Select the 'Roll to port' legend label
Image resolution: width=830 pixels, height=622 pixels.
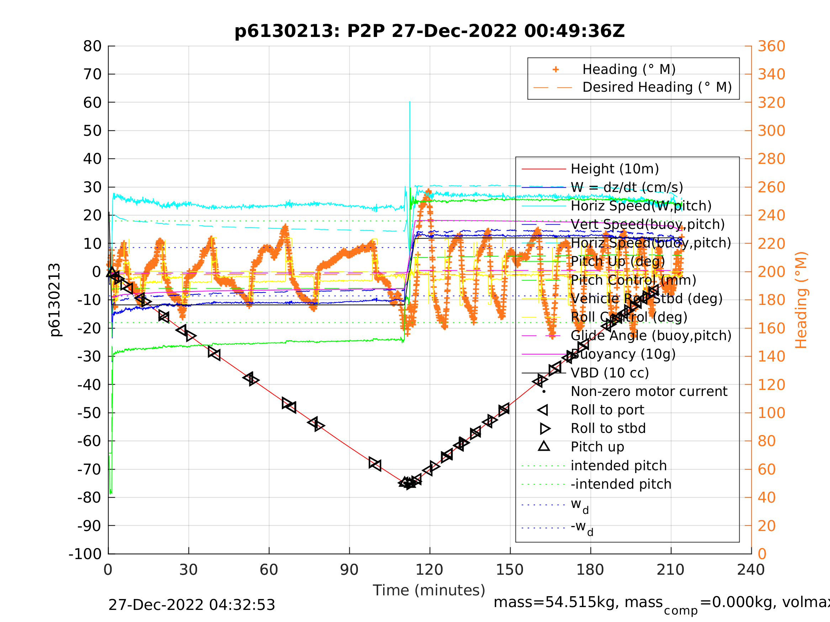pyautogui.click(x=608, y=410)
